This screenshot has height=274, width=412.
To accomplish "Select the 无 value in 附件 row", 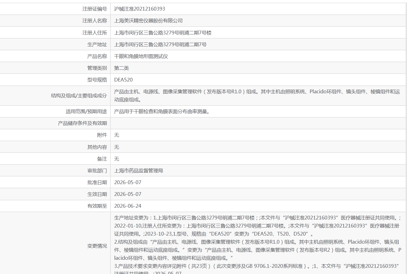I will pos(116,135).
